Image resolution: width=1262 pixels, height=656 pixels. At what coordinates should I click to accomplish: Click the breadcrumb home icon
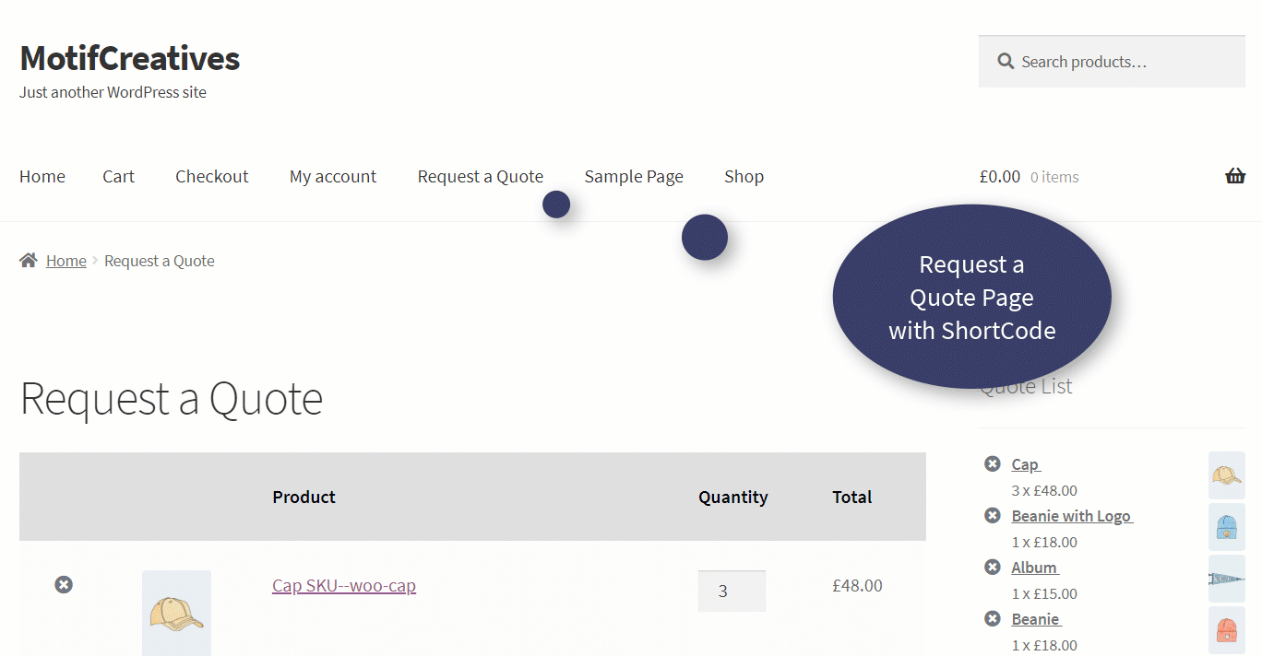(x=29, y=261)
